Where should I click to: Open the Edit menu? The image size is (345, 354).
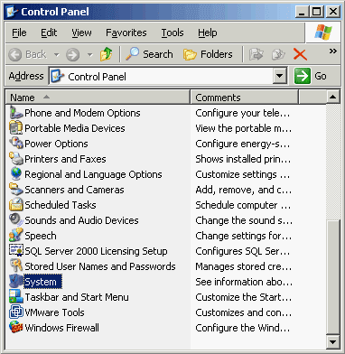(49, 33)
